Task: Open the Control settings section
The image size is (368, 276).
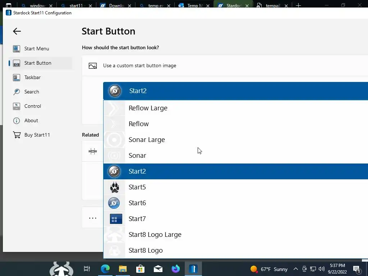Action: 40,106
